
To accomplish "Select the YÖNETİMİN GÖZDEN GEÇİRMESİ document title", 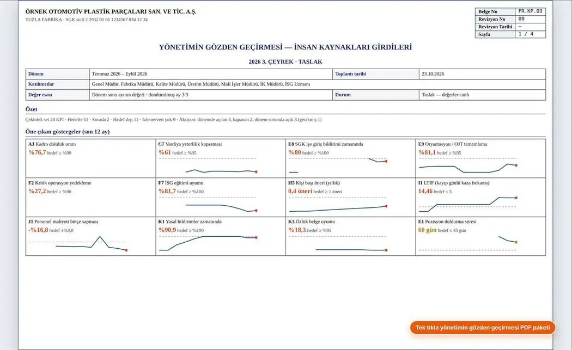I will click(285, 47).
